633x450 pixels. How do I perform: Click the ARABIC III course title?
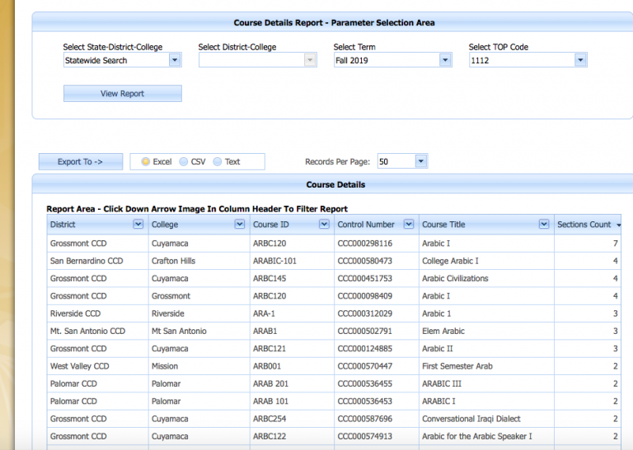click(x=442, y=383)
